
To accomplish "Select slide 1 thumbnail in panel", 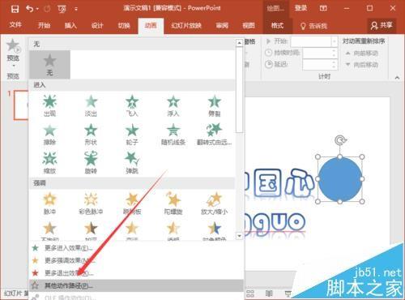I will point(21,105).
